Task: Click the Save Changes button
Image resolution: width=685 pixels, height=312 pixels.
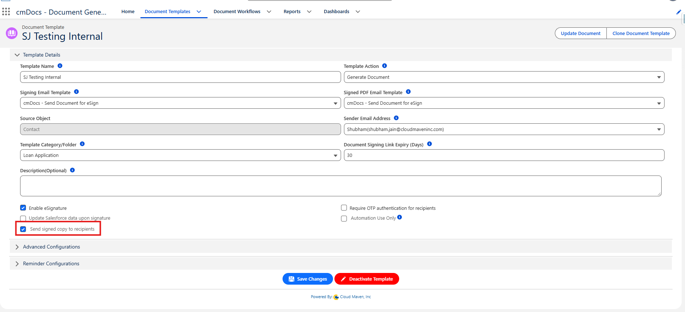Action: pos(308,279)
